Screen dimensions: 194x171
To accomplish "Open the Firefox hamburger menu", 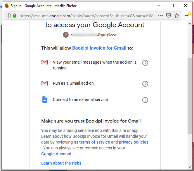I will pos(187,15).
